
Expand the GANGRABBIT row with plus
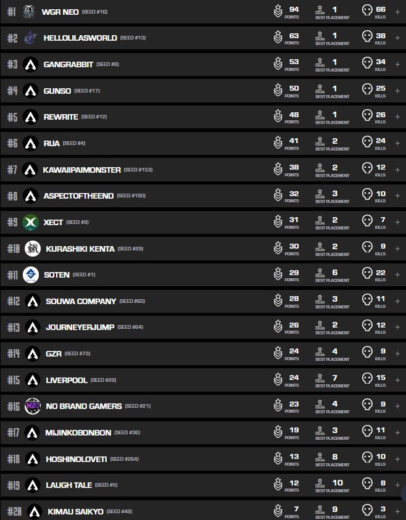397,64
